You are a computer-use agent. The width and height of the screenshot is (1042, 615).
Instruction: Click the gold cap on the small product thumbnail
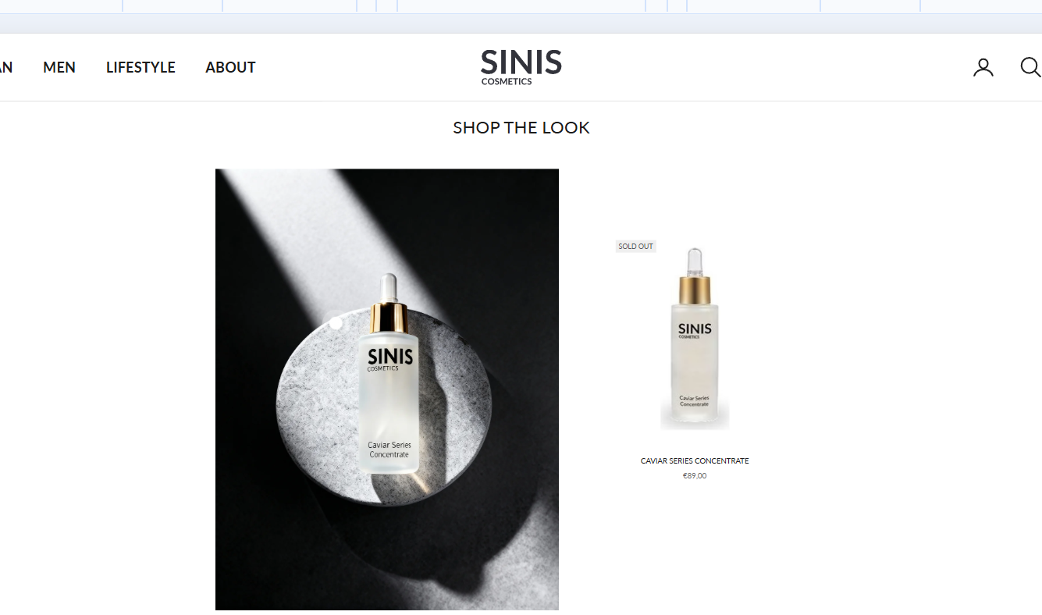pos(695,290)
